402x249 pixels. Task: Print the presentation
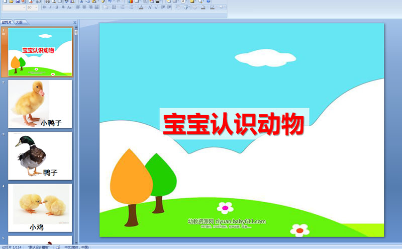pos(47,2)
